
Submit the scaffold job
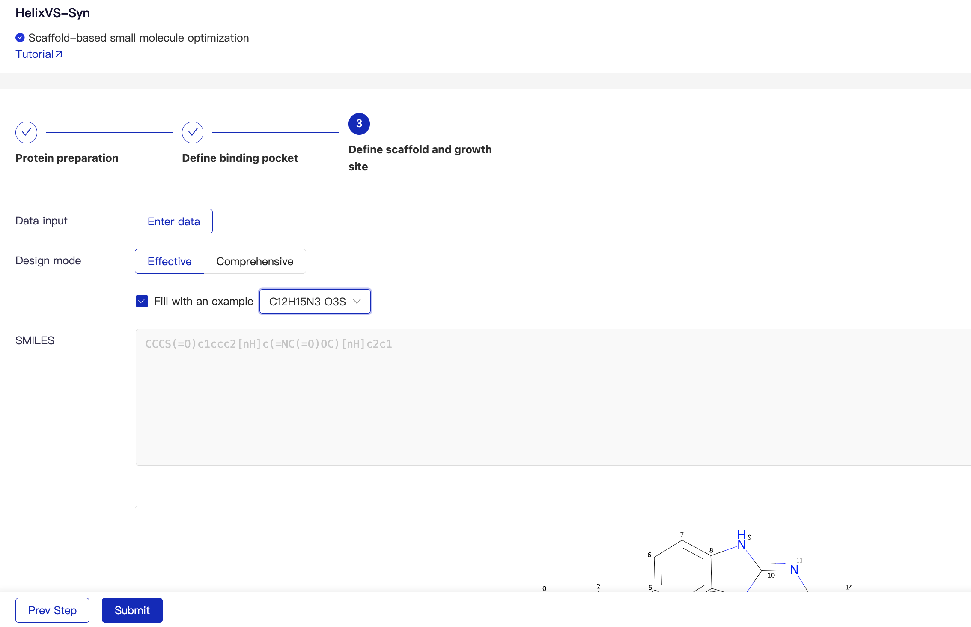tap(132, 610)
